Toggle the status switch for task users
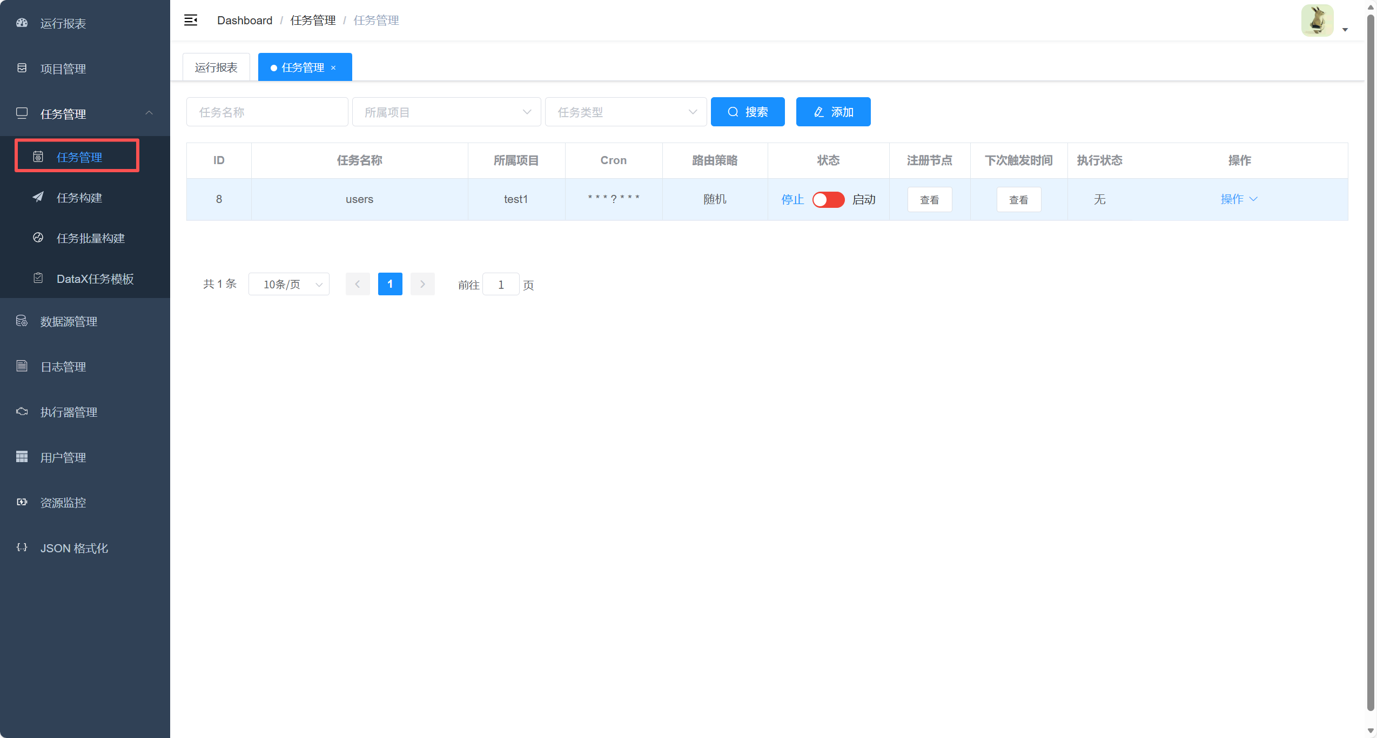Screen dimensions: 1377x738 pyautogui.click(x=828, y=199)
